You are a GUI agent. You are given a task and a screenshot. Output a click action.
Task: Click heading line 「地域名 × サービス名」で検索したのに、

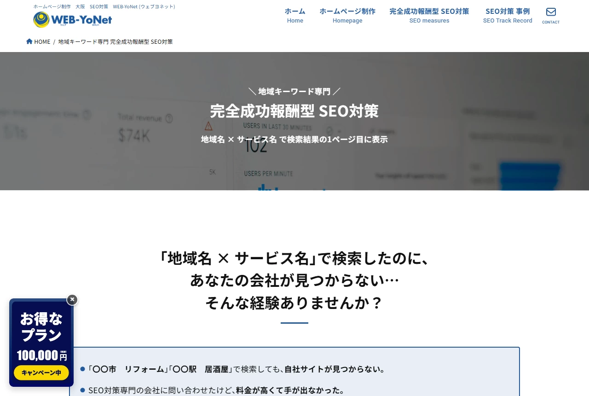294,258
